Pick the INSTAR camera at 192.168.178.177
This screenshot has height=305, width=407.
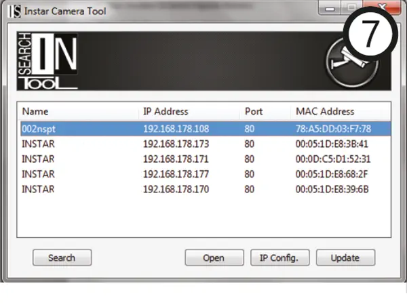point(176,174)
